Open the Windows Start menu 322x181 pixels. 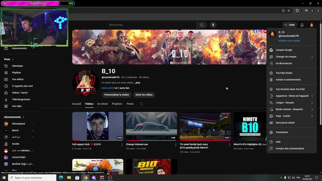[x=4, y=178]
